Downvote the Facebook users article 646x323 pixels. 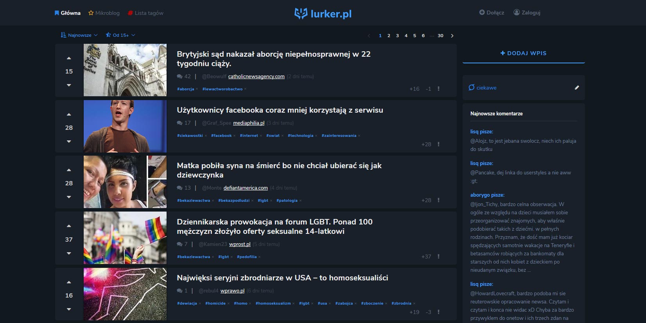coord(69,141)
